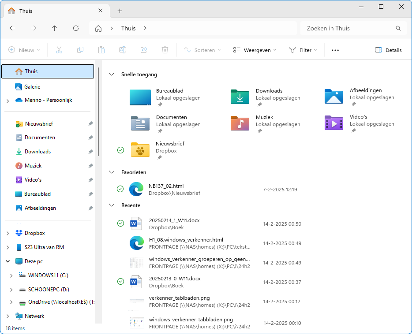Open the Edge icon of NB137_02.html

136,189
